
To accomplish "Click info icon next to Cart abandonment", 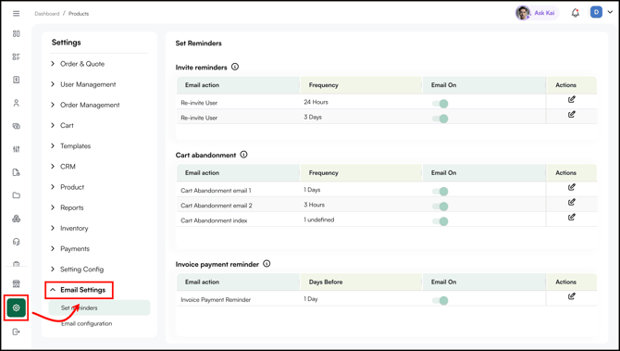I will point(243,155).
